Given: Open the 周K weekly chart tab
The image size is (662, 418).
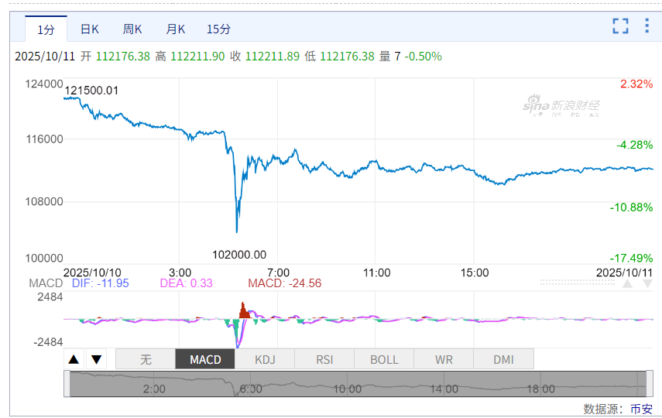Looking at the screenshot, I should pos(132,29).
